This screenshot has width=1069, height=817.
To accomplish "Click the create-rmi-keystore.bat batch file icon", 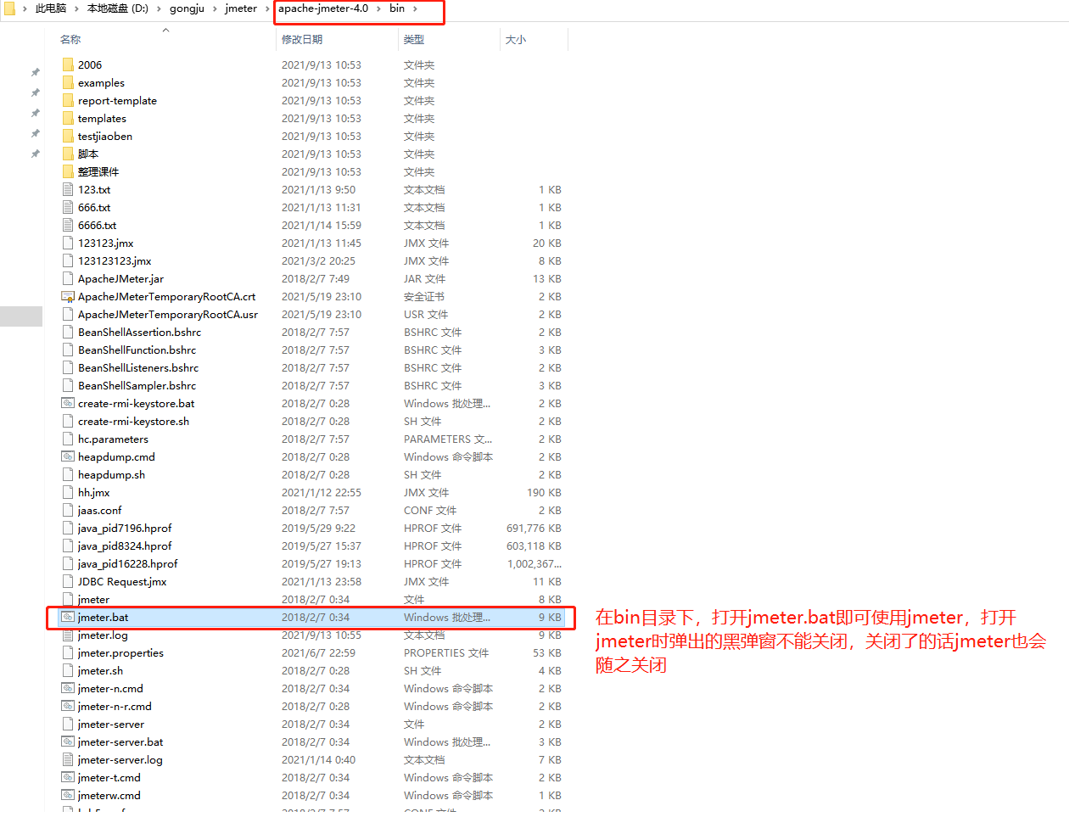I will point(68,403).
